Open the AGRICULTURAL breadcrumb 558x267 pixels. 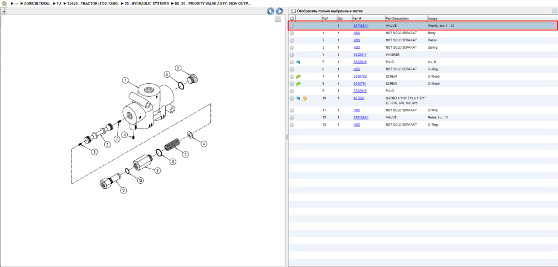tap(37, 3)
